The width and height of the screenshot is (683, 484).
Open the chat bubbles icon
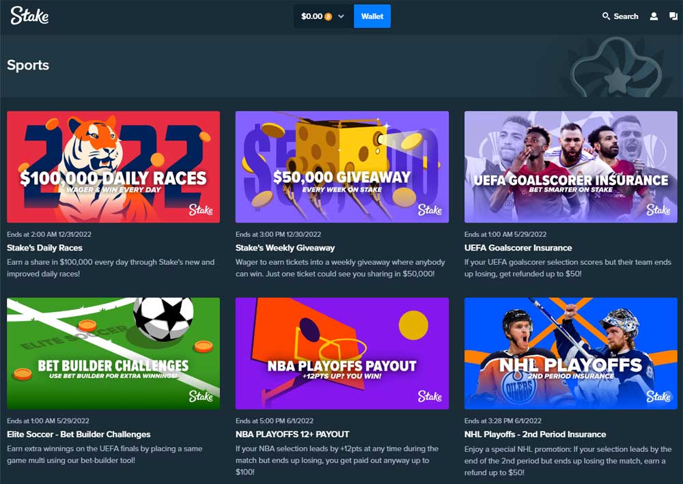point(673,16)
